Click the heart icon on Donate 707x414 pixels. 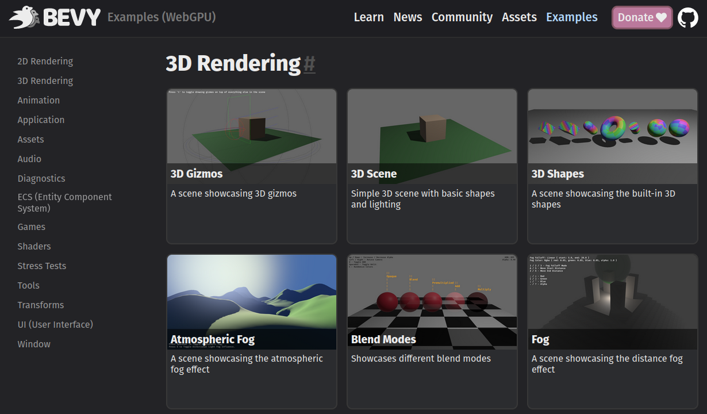(x=661, y=17)
